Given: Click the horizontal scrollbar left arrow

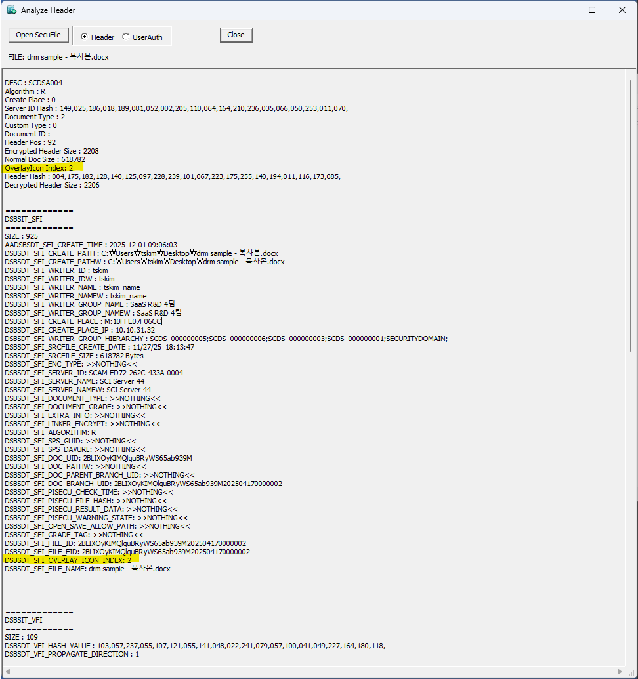Looking at the screenshot, I should (8, 670).
